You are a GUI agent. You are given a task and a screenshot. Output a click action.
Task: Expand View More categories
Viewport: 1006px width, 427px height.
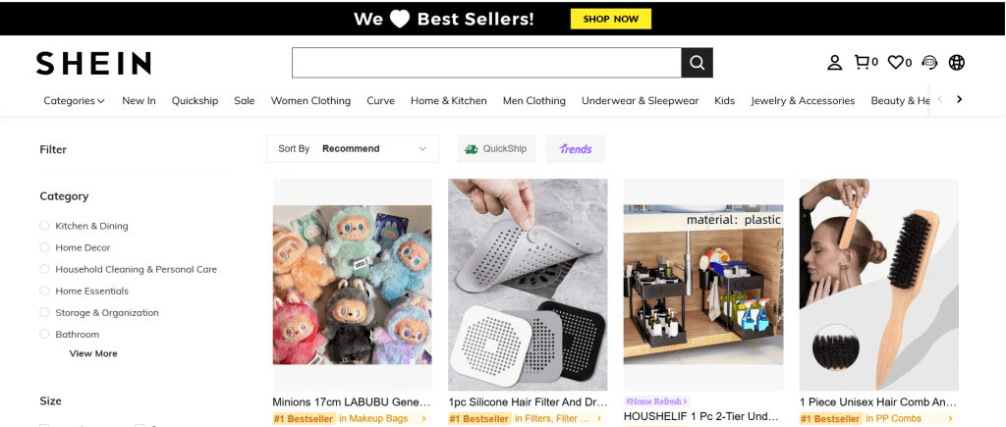tap(93, 353)
